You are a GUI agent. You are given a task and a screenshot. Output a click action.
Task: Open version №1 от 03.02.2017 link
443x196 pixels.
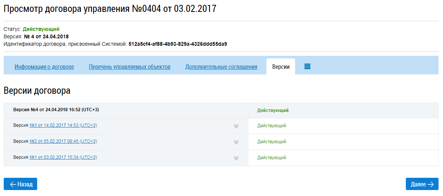click(x=63, y=157)
